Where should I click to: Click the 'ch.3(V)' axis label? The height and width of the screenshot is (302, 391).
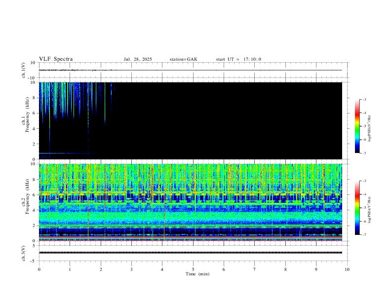point(24,253)
